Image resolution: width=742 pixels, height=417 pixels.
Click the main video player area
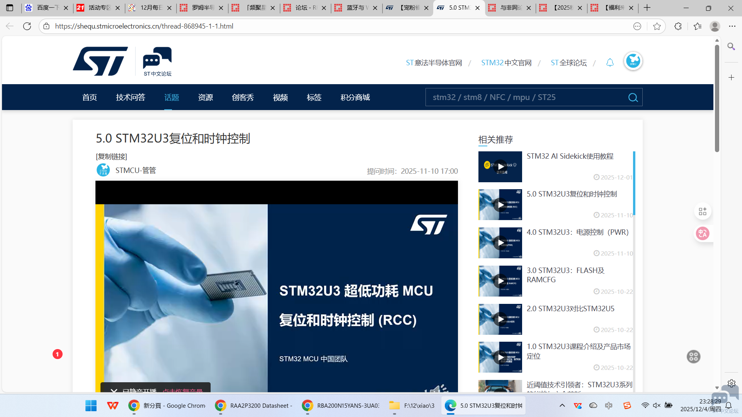(x=277, y=286)
